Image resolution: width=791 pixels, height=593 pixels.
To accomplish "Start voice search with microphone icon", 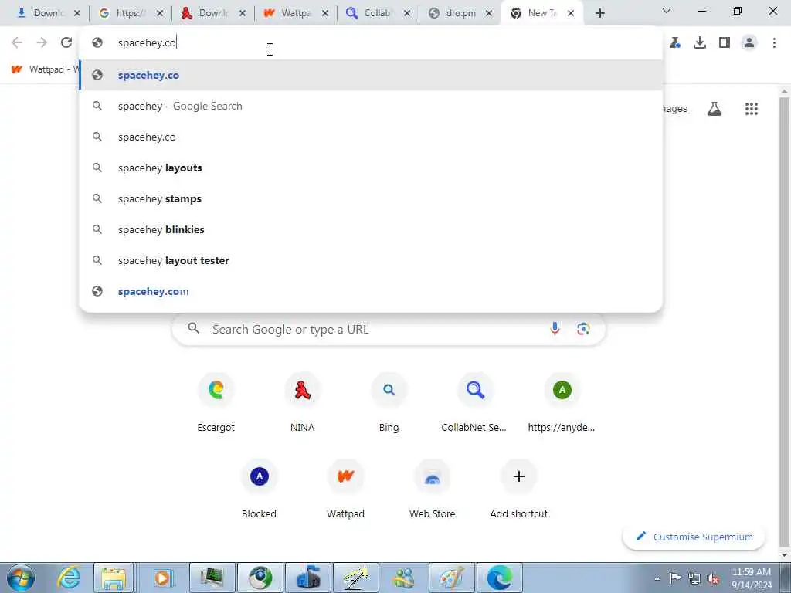I will point(555,329).
